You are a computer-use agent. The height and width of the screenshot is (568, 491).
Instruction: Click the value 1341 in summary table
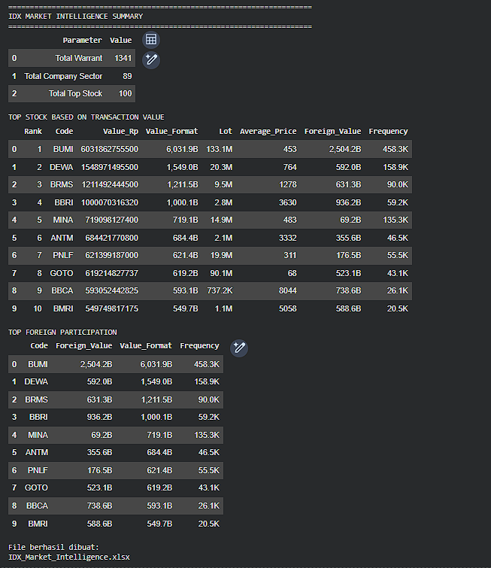[123, 58]
